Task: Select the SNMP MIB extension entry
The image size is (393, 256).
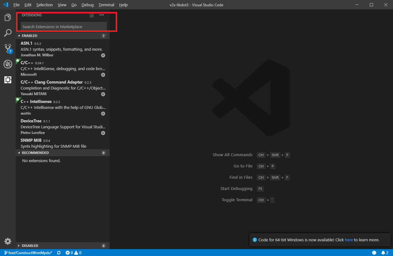Action: [63, 143]
